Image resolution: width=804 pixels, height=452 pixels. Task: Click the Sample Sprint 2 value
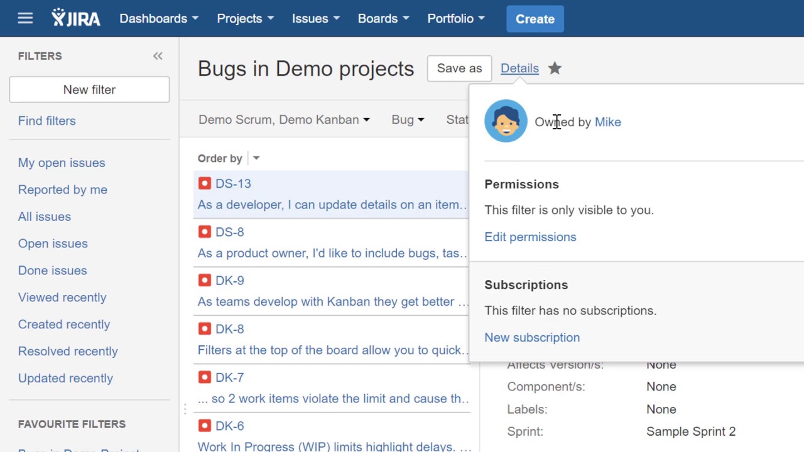(691, 431)
